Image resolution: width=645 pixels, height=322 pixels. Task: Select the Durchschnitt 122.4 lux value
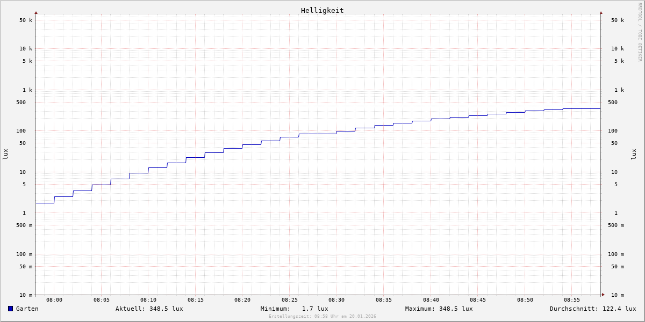[617, 309]
